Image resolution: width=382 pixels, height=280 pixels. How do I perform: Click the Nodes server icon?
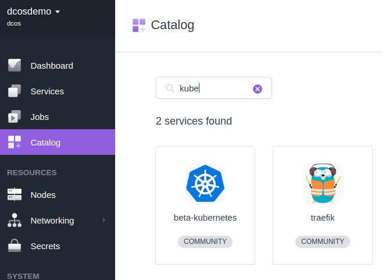click(x=15, y=194)
